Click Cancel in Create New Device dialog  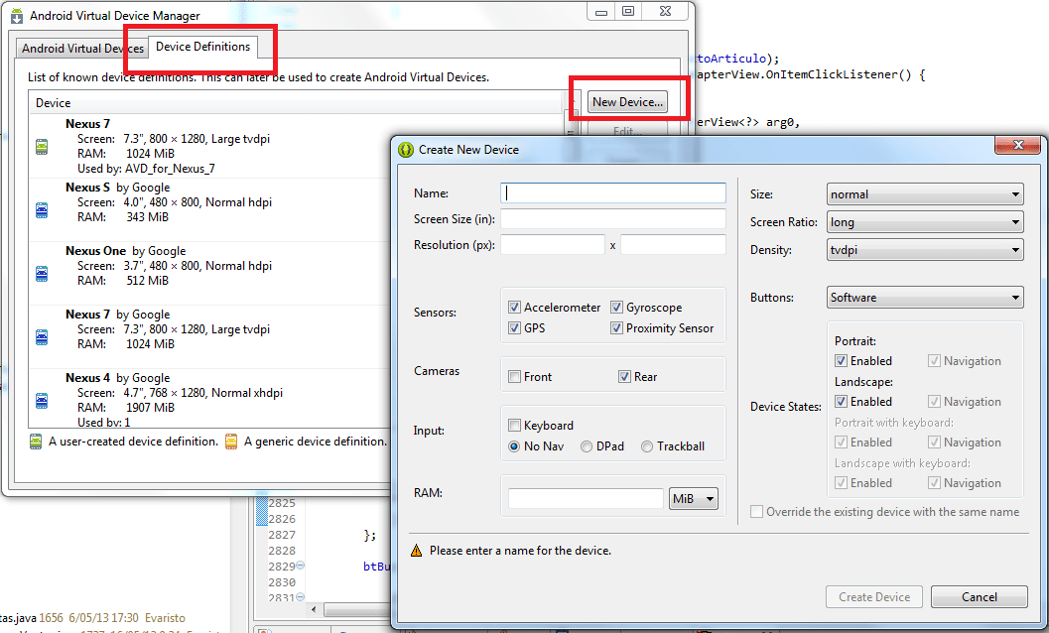[980, 597]
